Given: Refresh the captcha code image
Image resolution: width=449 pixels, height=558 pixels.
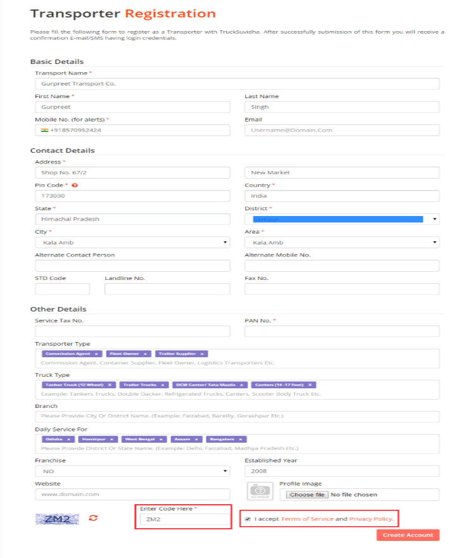Looking at the screenshot, I should pyautogui.click(x=93, y=518).
